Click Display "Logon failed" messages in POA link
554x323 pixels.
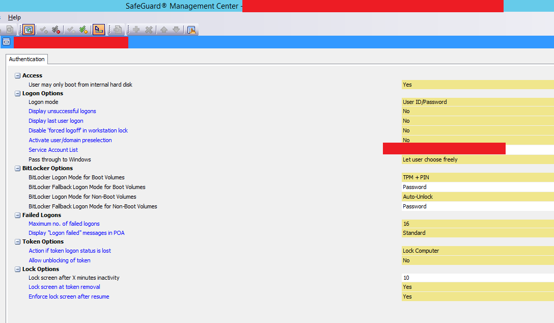tap(76, 233)
